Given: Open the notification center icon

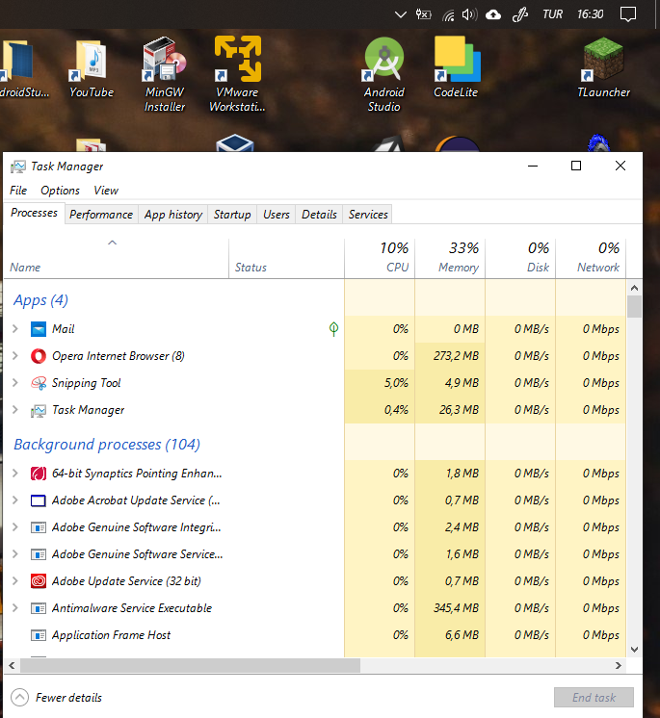Looking at the screenshot, I should click(628, 14).
